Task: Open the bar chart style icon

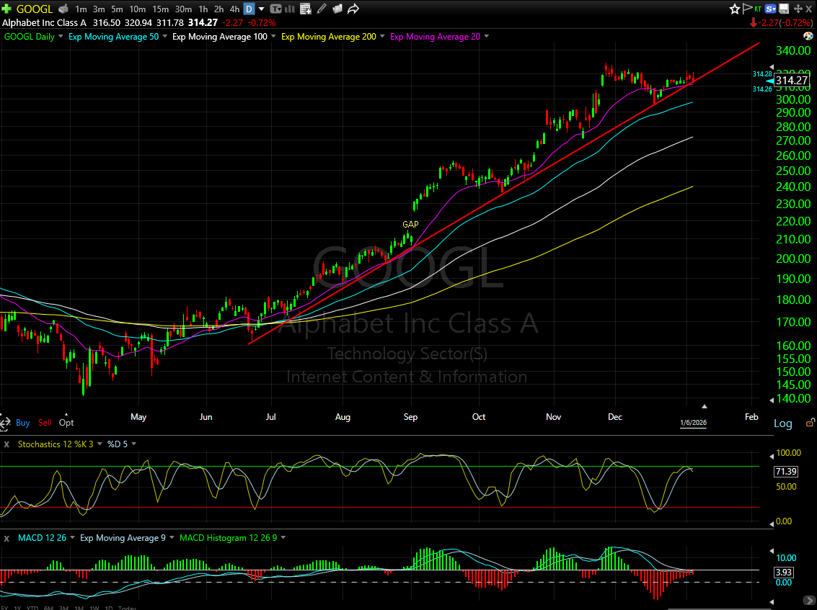Action: pos(290,9)
